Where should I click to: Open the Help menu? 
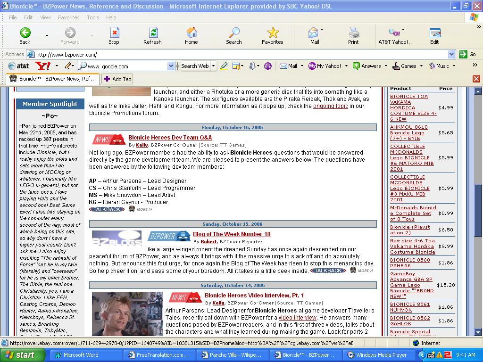(111, 17)
